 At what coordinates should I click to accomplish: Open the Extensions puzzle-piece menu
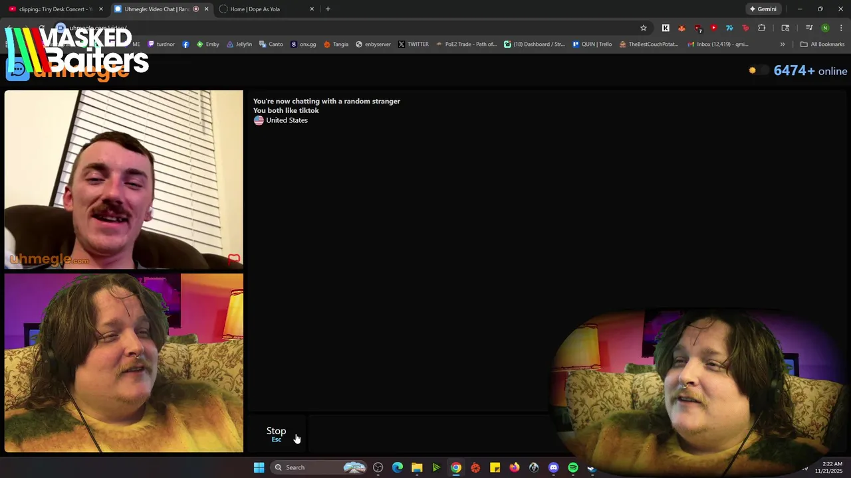[762, 28]
